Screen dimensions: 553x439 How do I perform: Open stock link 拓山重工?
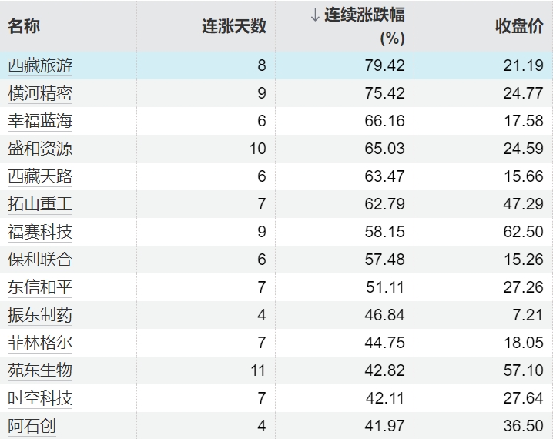40,204
